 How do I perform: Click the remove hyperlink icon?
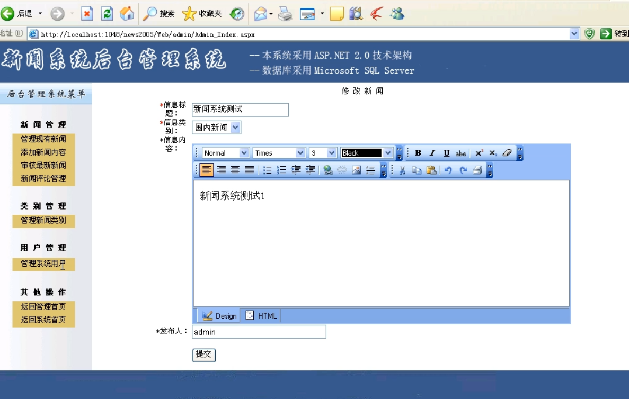click(342, 170)
